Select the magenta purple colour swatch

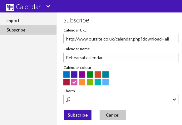(x=82, y=75)
